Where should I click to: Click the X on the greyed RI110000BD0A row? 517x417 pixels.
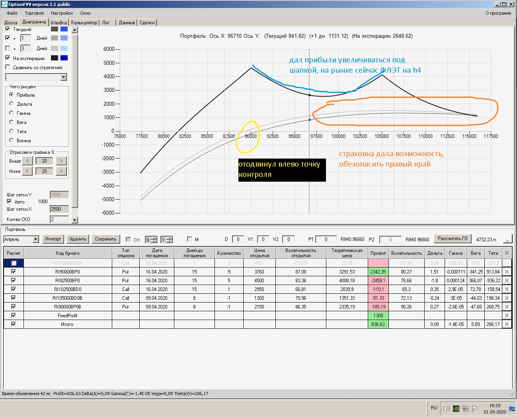click(507, 263)
